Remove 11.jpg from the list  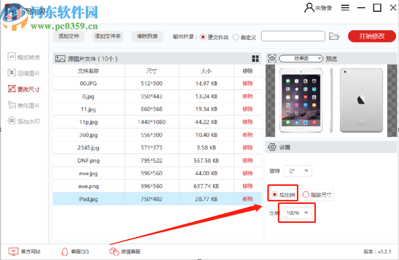[x=248, y=109]
